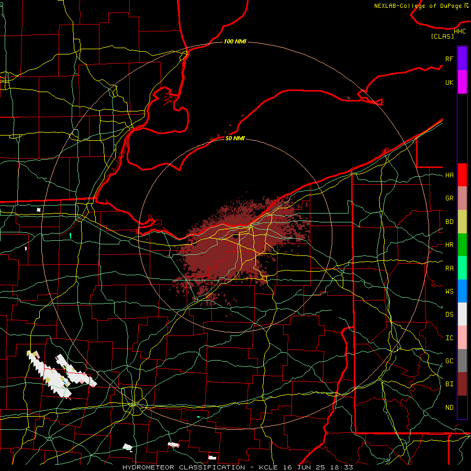Image resolution: width=471 pixels, height=471 pixels.
Task: Click the 16 JUN 25 date text
Action: [305, 467]
